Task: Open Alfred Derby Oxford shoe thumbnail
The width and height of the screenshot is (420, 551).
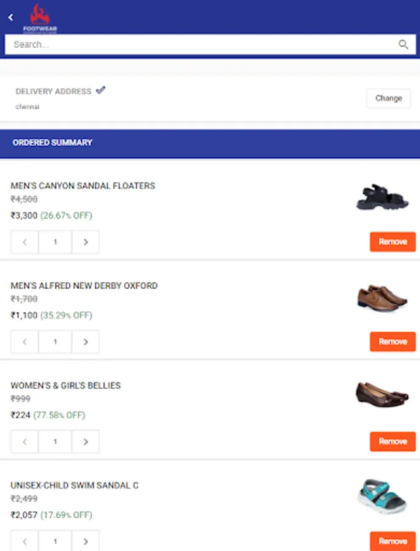Action: 383,297
